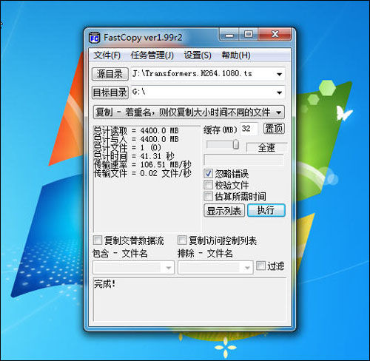Expand the source path history dropdown

tap(279, 74)
